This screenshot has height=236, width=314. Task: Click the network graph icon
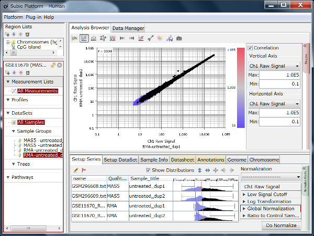click(103, 38)
